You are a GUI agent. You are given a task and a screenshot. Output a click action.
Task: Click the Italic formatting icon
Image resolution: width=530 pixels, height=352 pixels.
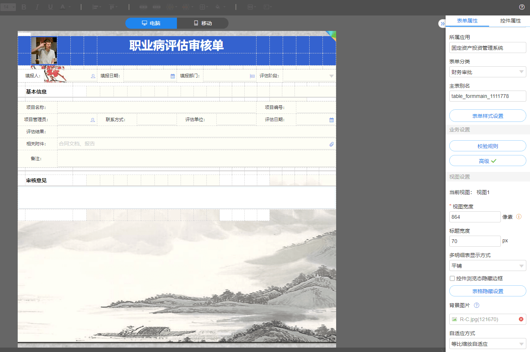(x=37, y=7)
